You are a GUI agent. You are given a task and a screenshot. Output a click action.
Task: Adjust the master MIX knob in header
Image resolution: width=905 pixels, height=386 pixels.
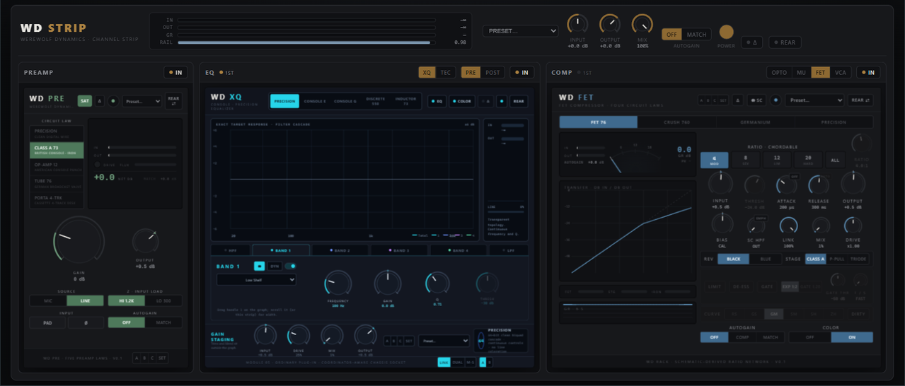642,24
